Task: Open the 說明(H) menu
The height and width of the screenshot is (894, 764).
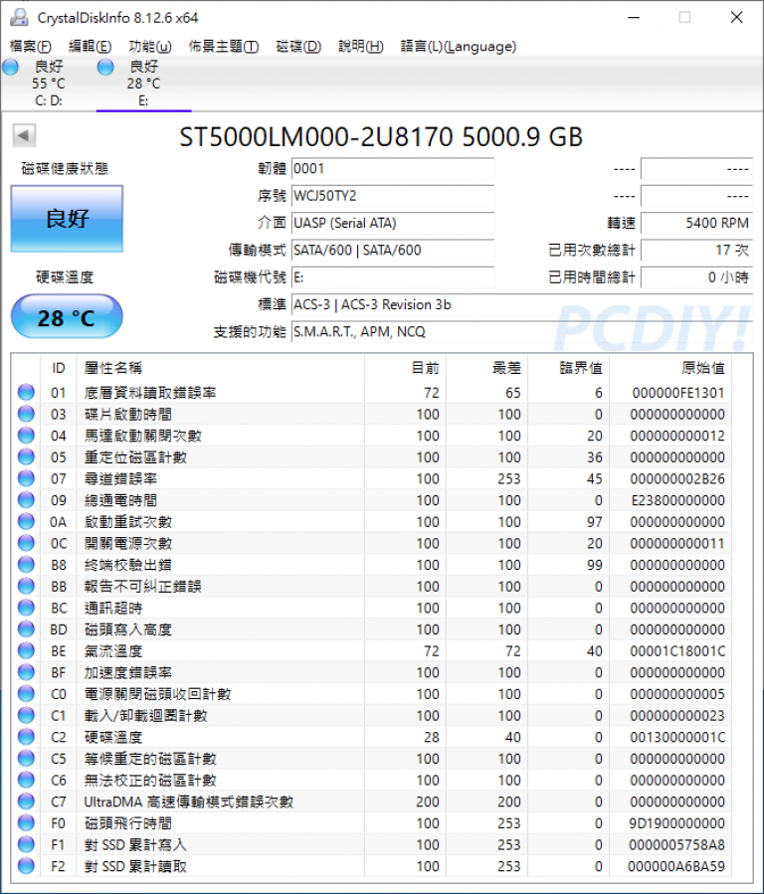Action: click(x=360, y=46)
